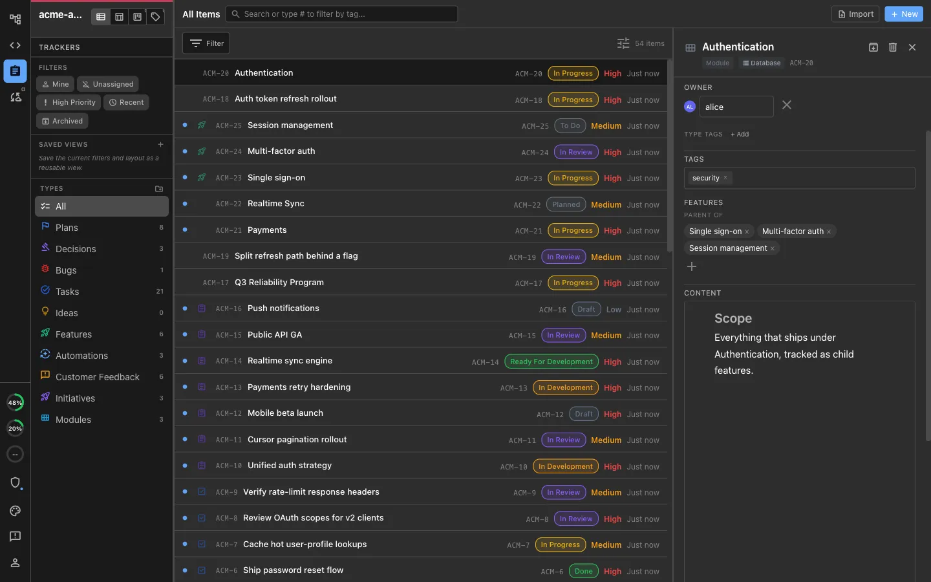This screenshot has width=931, height=582.
Task: Open the hierarchy tree icon in left rail
Action: click(15, 19)
